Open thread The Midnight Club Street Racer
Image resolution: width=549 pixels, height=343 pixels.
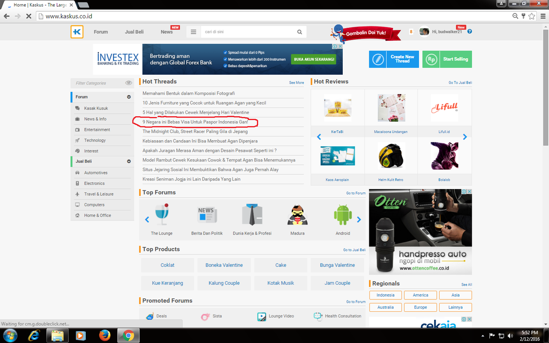coord(195,132)
